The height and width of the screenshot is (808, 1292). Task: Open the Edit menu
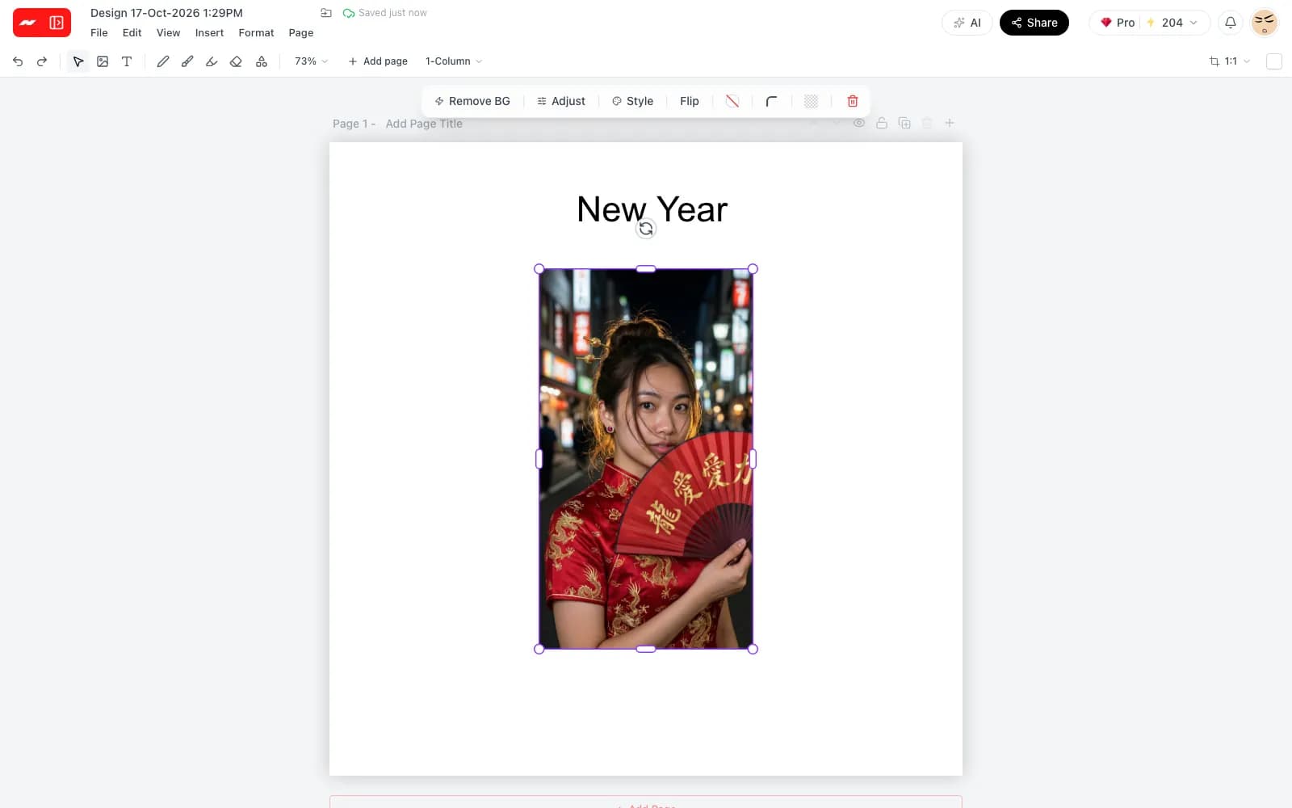click(x=132, y=33)
